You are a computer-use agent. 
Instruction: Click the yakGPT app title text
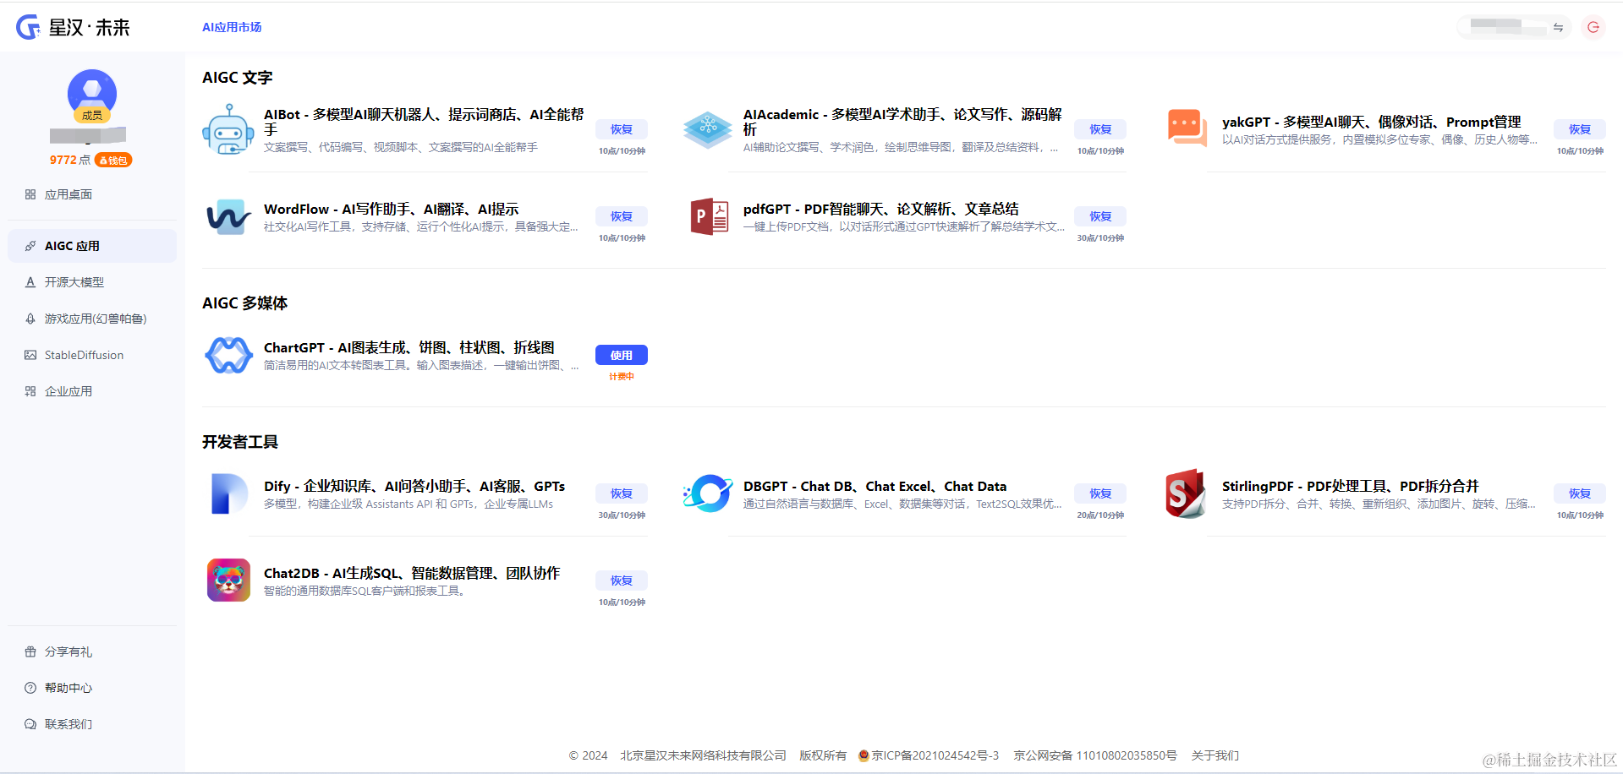(1371, 122)
